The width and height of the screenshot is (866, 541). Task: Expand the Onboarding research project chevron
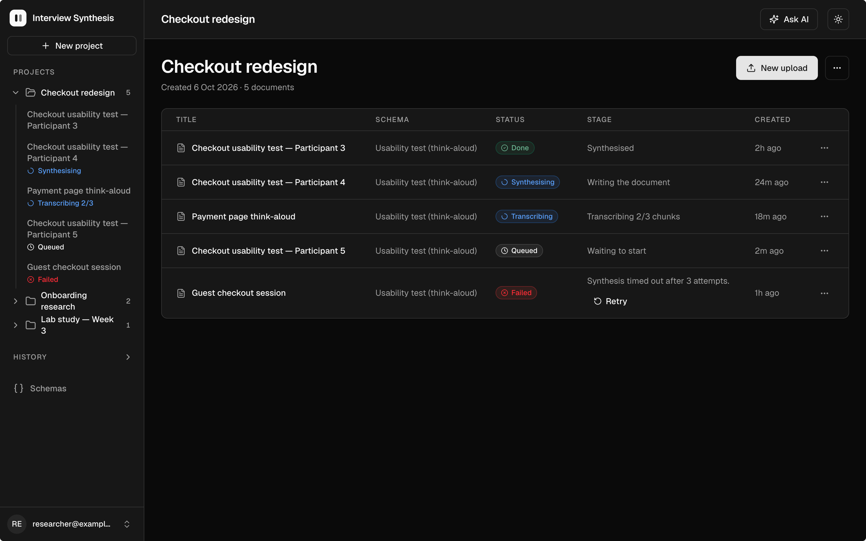16,301
